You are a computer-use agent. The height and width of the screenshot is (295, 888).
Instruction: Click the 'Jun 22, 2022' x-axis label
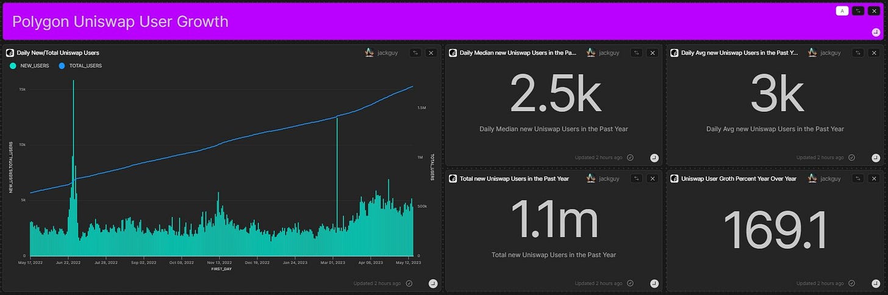point(68,262)
